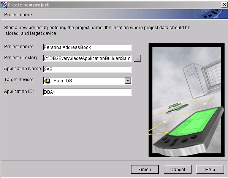Browse for project directory with ellipsis button
The height and width of the screenshot is (178, 228).
tap(137, 58)
